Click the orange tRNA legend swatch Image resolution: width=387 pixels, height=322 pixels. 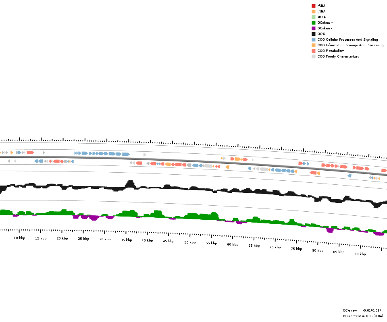pos(313,11)
